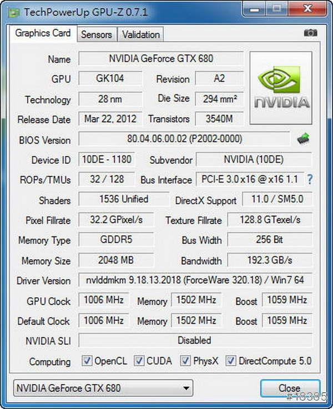Click the Texture Fillrate 128.8 GTexel/s
The height and width of the screenshot is (409, 333).
270,220
